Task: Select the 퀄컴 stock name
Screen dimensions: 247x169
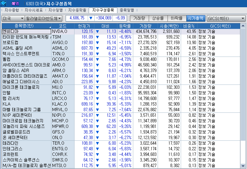Action: pyautogui.click(x=7, y=60)
